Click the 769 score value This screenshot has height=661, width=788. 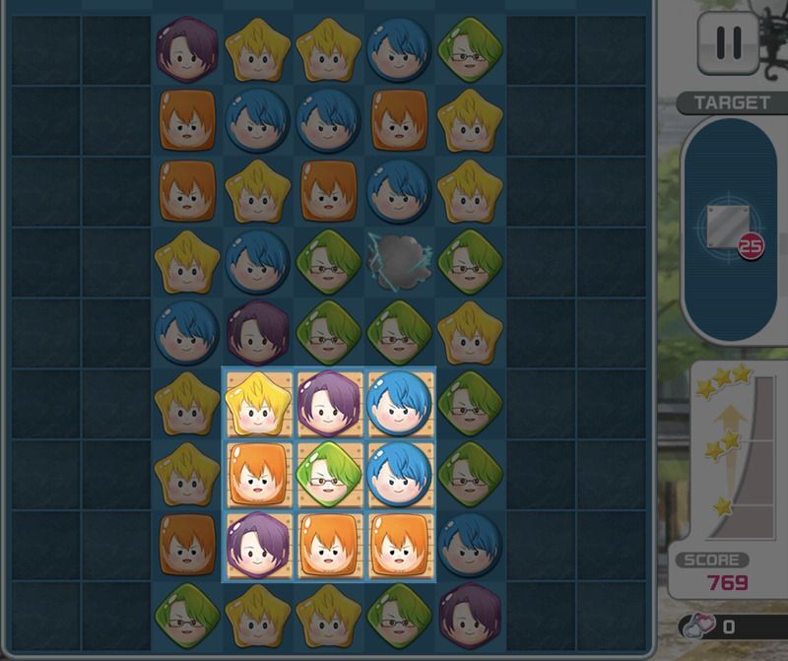coord(727,583)
